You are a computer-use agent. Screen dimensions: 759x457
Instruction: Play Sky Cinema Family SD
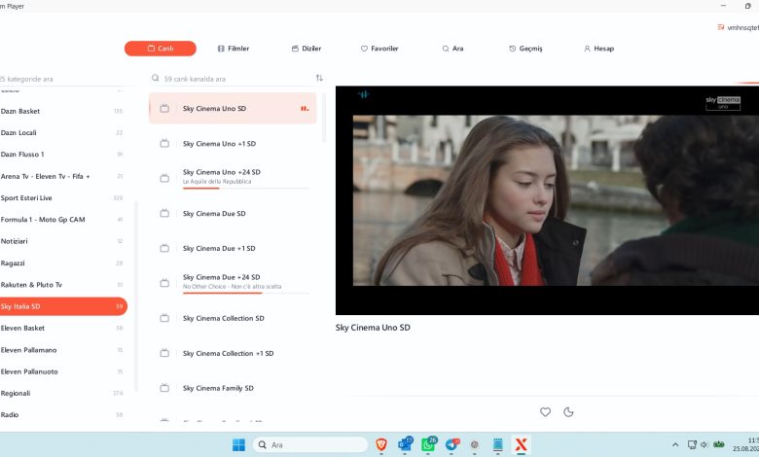tap(233, 388)
